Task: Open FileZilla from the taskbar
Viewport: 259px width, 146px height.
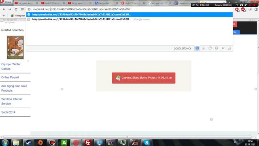Action: click(87, 142)
